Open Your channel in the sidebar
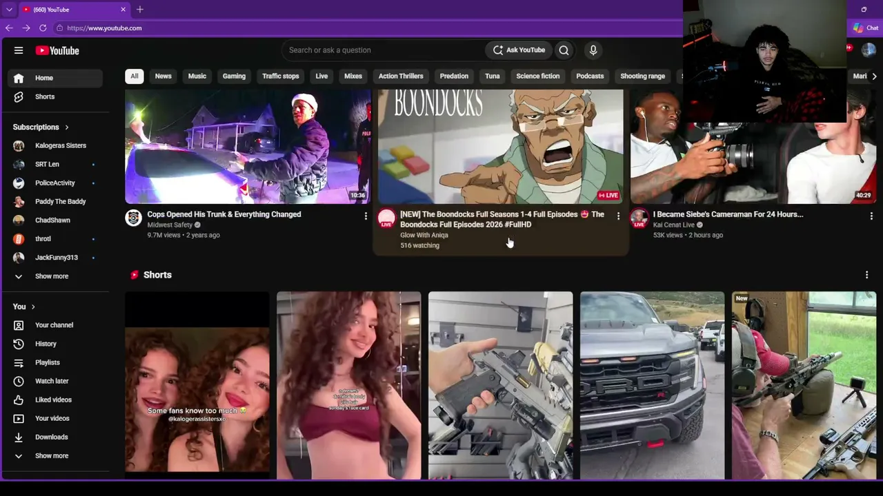883x496 pixels. 55,325
